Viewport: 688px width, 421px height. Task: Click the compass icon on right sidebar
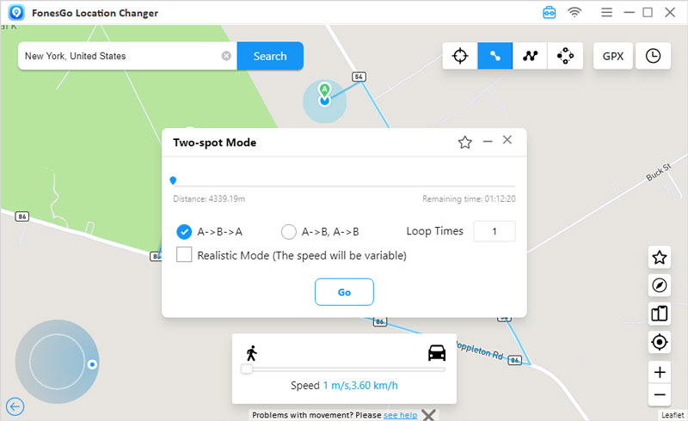[660, 285]
